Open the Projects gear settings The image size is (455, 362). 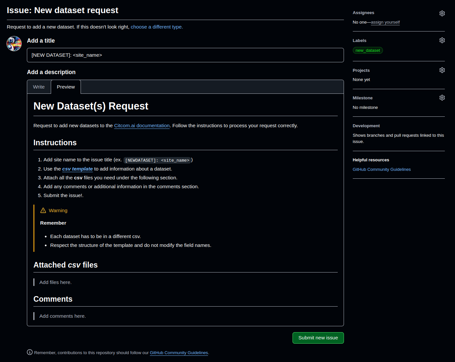tap(442, 70)
